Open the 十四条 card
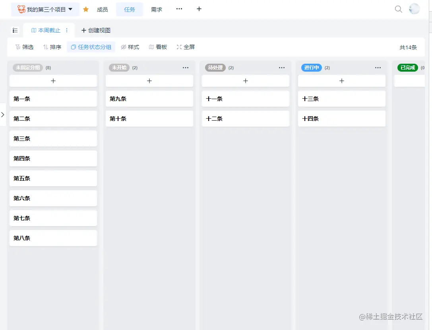The height and width of the screenshot is (330, 432). 342,119
